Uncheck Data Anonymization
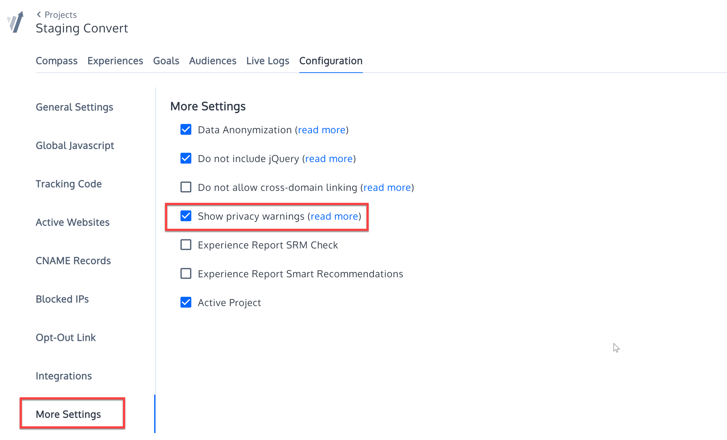 click(186, 129)
